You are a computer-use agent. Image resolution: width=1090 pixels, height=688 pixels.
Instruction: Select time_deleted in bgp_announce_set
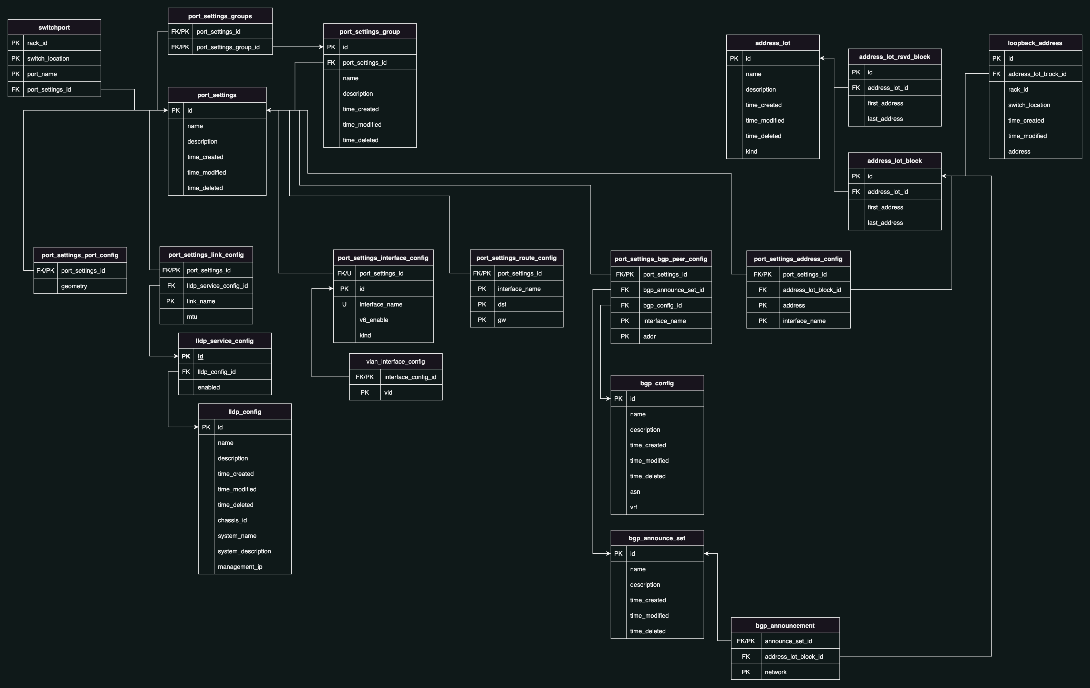click(x=657, y=631)
